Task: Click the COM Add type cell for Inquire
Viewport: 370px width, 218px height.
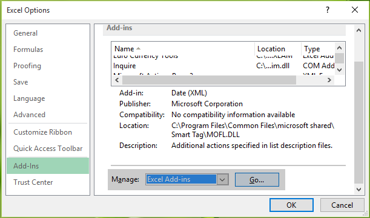Action: pyautogui.click(x=319, y=66)
